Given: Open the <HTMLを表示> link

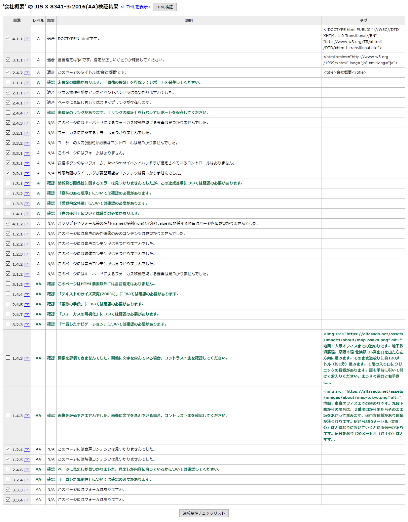Looking at the screenshot, I should 135,7.
